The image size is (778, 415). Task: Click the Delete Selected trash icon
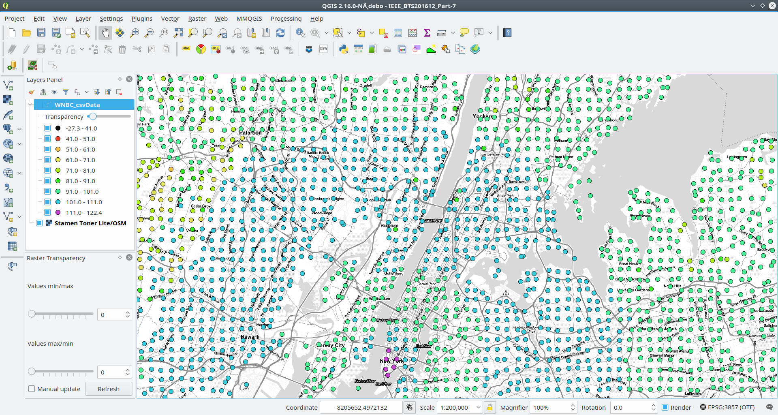point(122,49)
